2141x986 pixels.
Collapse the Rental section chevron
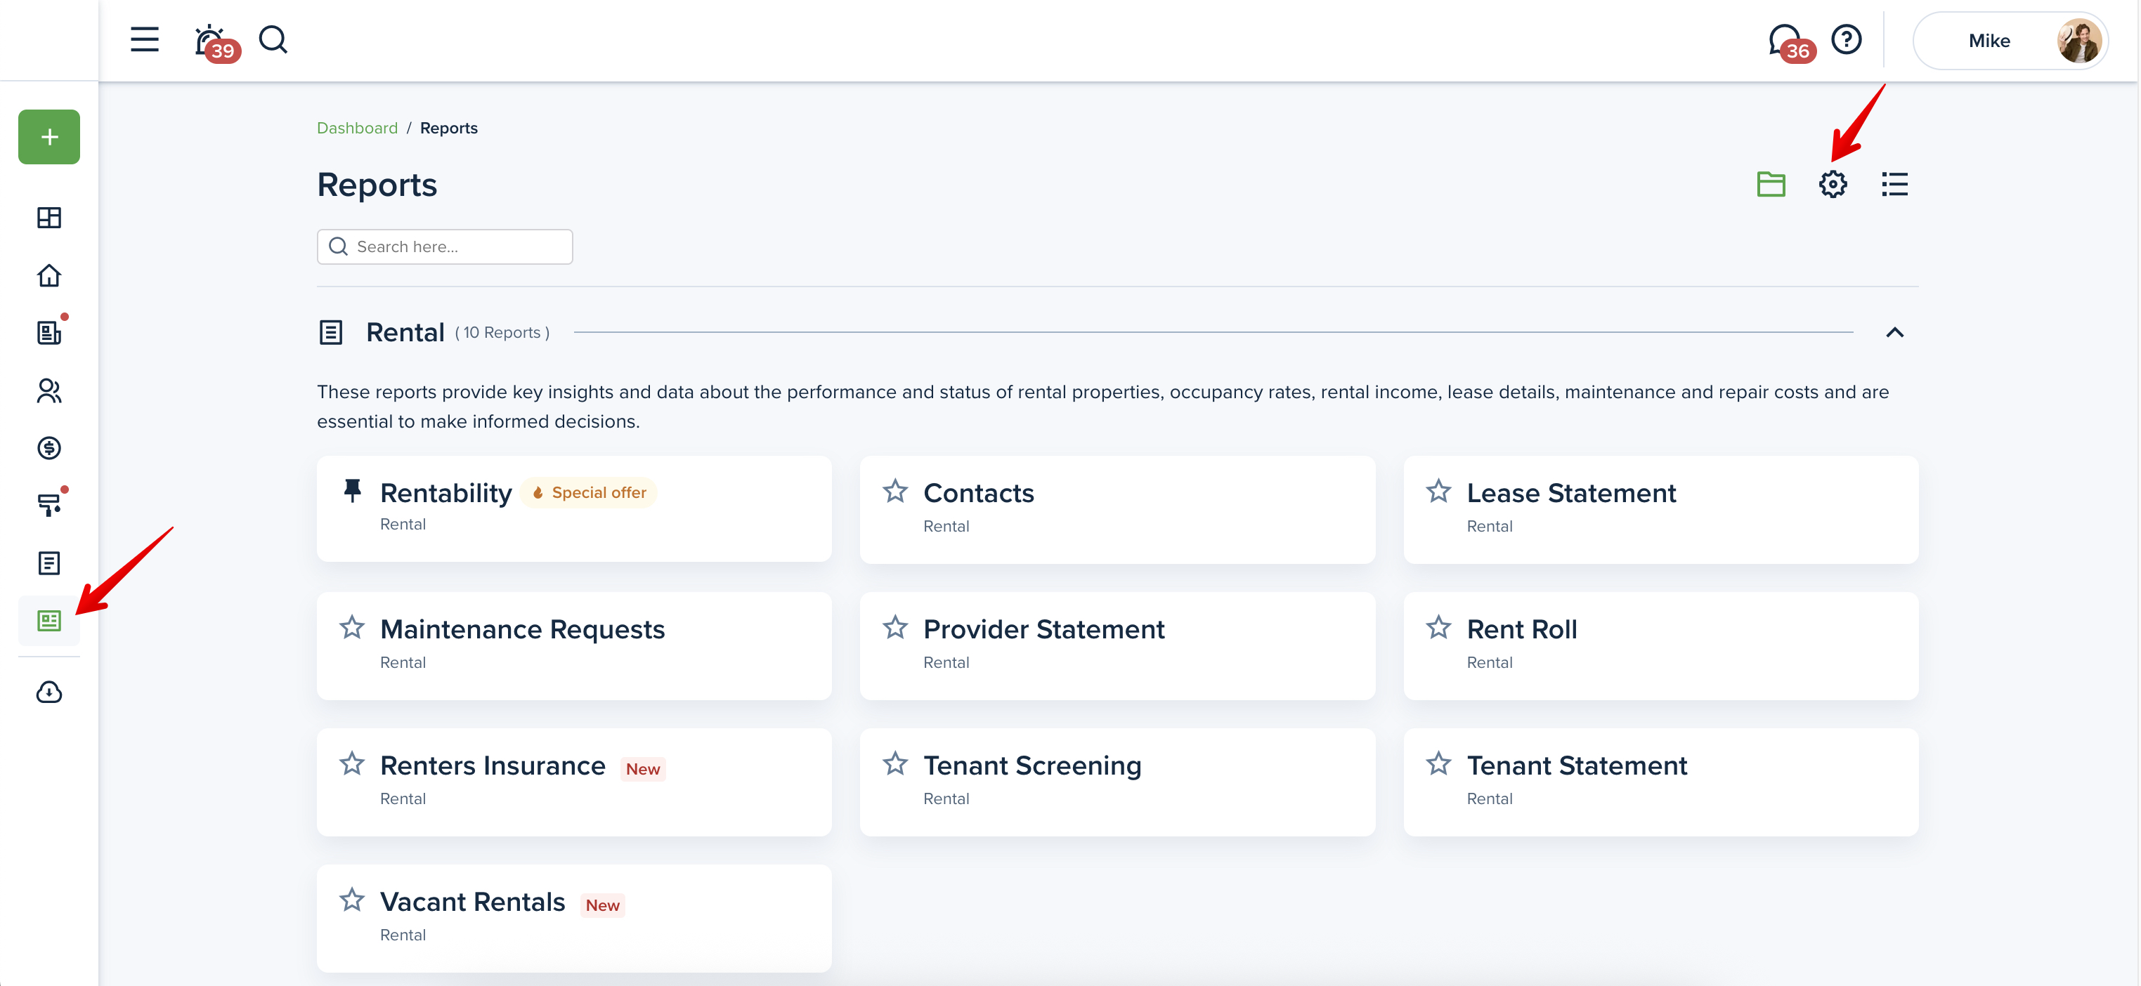[1894, 332]
